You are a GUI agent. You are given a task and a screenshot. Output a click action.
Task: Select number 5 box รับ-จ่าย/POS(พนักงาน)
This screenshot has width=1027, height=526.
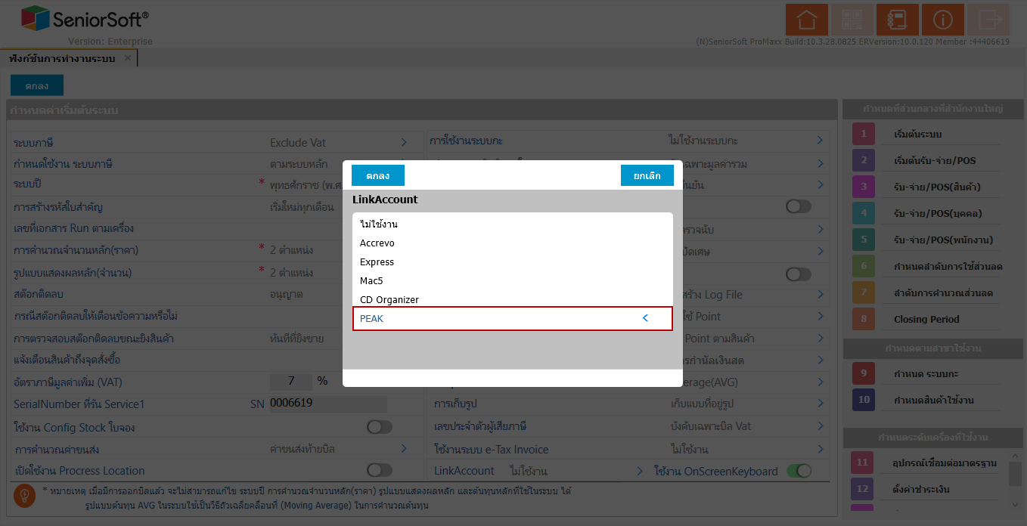pyautogui.click(x=863, y=240)
